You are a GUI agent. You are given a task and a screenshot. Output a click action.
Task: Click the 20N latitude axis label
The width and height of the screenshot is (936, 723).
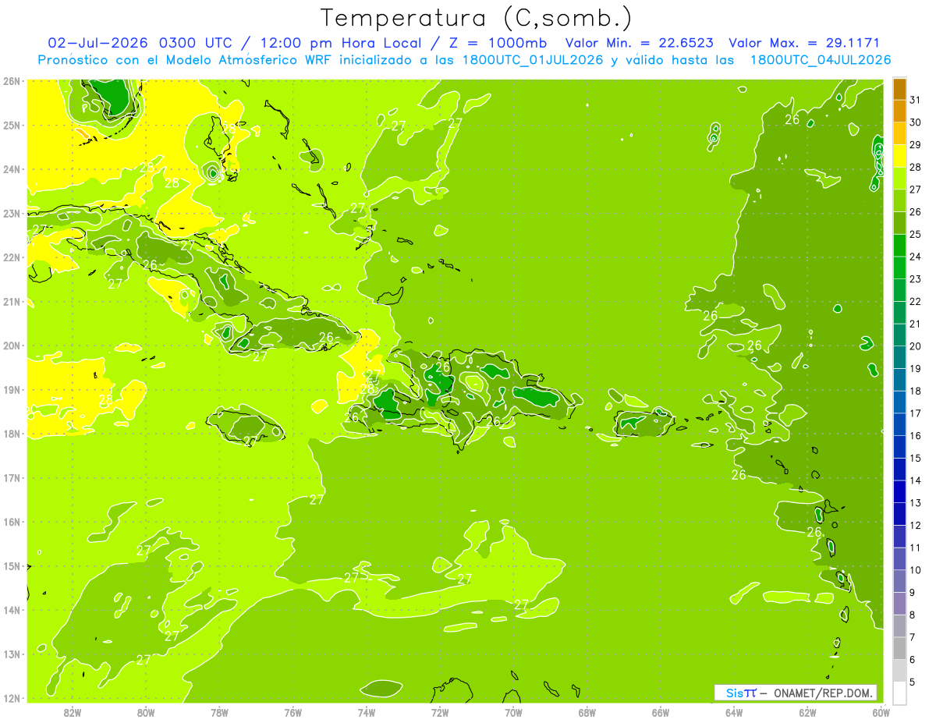pos(11,346)
